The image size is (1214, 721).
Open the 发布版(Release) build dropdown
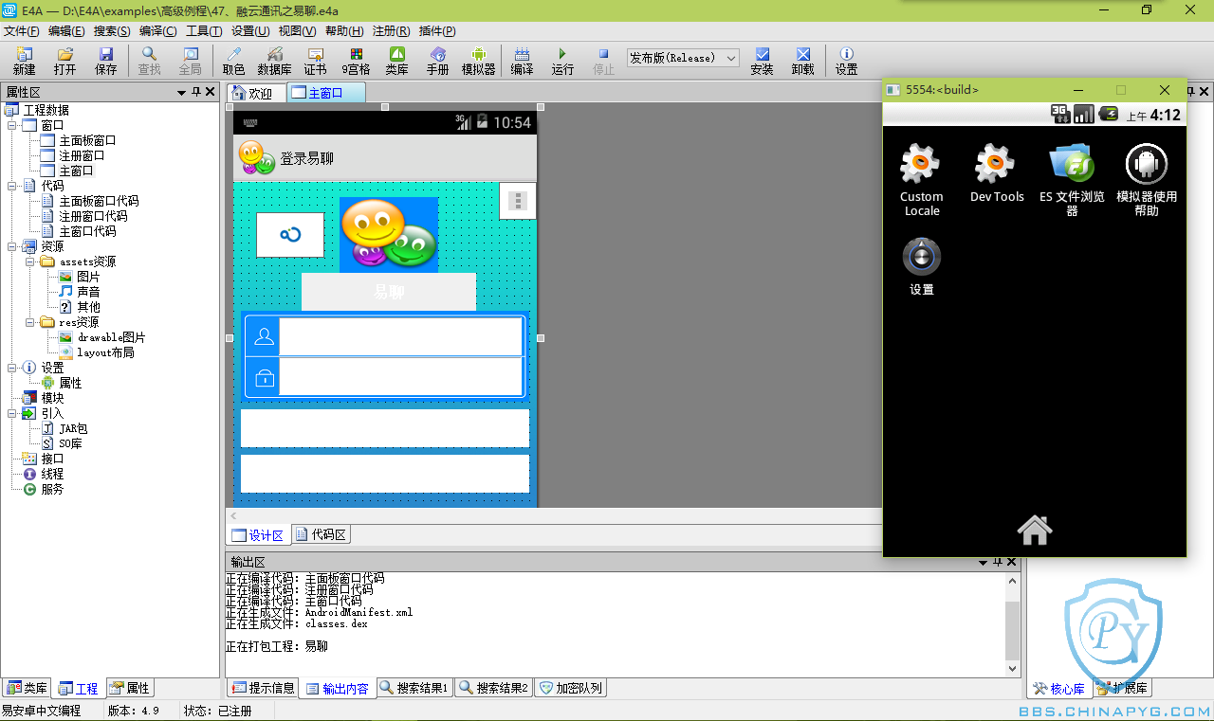[x=683, y=58]
